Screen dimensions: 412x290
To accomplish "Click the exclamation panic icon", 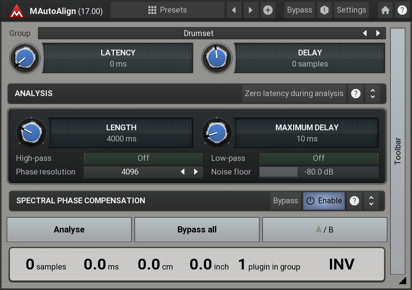I will click(x=324, y=10).
